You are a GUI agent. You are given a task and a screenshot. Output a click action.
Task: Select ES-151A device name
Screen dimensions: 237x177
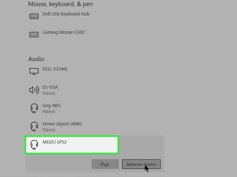[x=50, y=87]
